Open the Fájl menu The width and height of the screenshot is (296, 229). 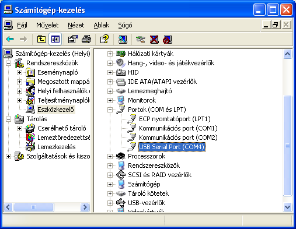coord(22,25)
